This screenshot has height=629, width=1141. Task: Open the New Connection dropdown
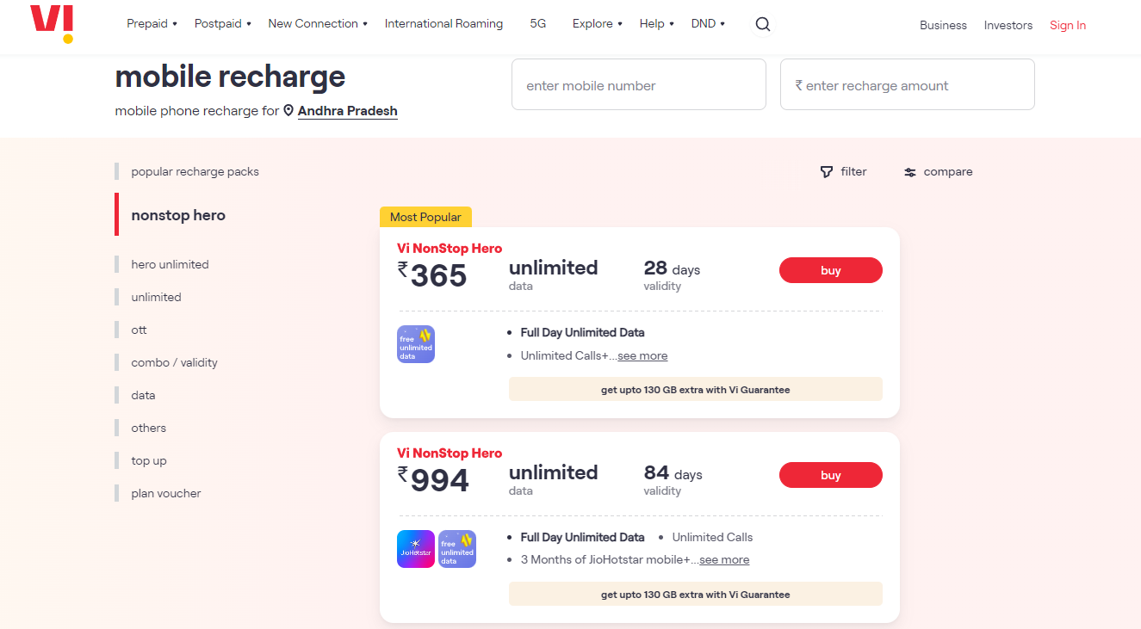click(x=318, y=23)
